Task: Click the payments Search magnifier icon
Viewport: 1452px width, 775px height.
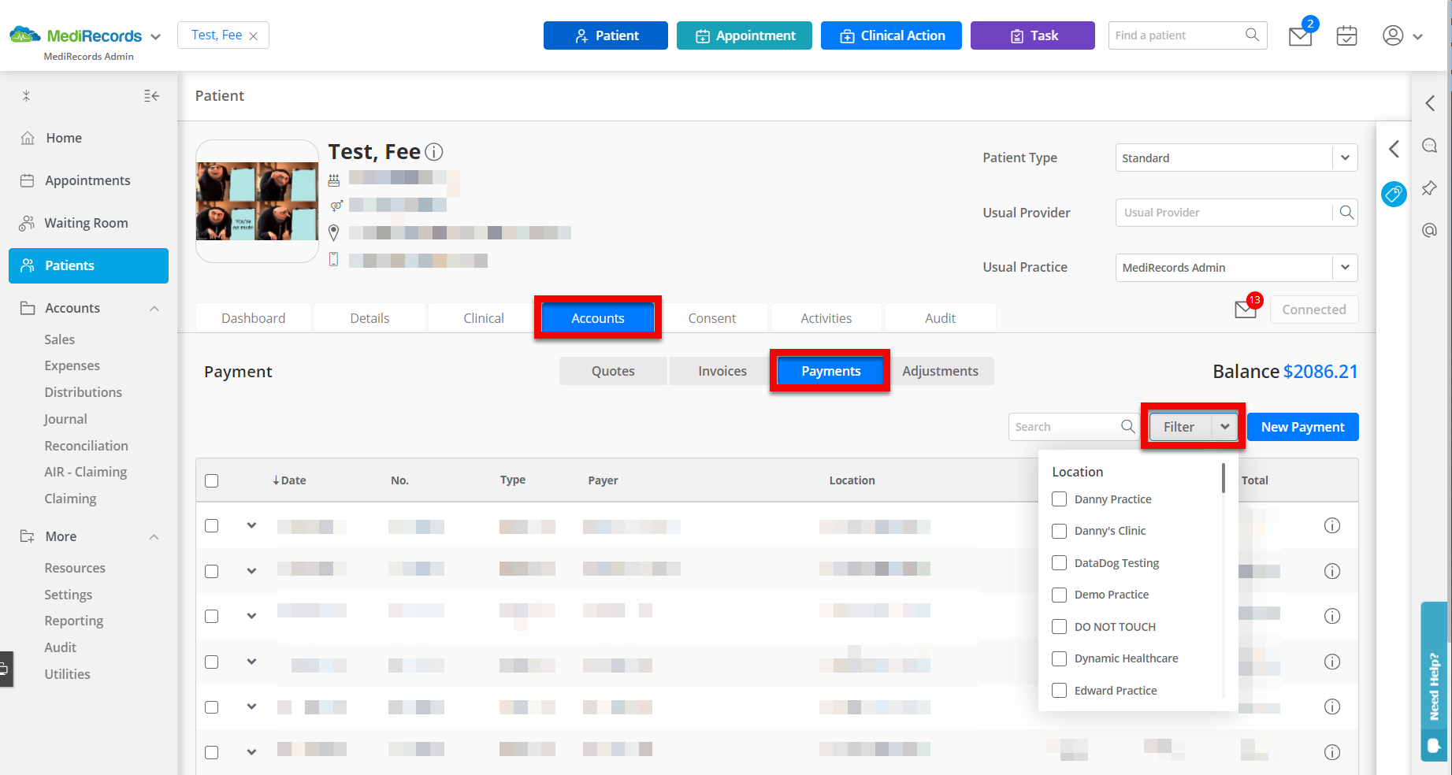Action: tap(1128, 426)
